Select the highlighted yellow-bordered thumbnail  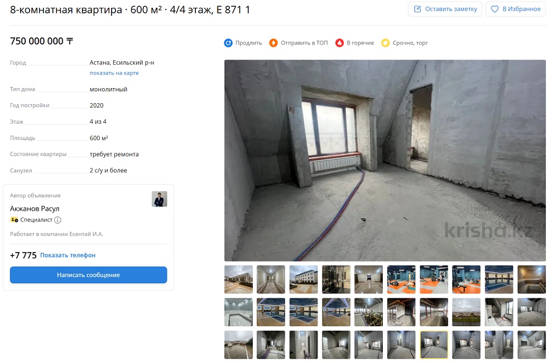434,345
